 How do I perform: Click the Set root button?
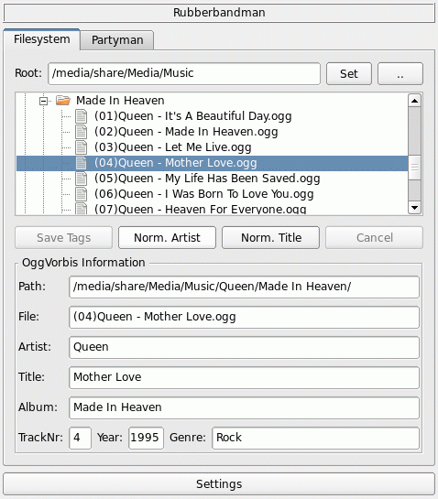coord(349,74)
